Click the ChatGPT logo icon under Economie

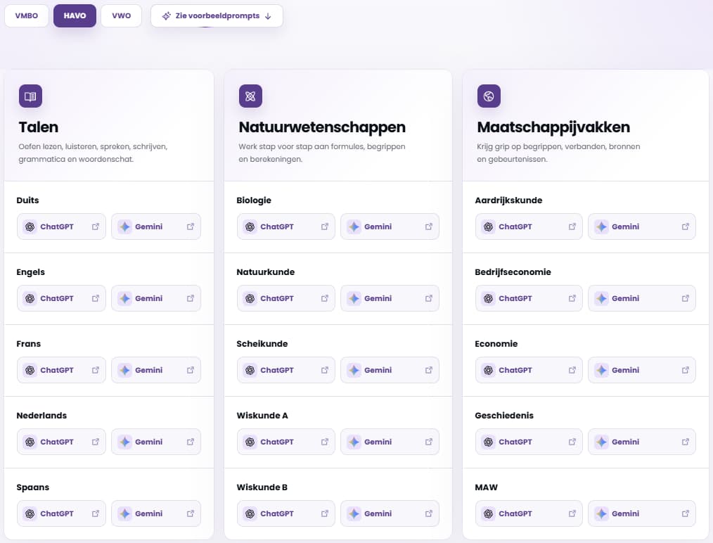click(489, 370)
